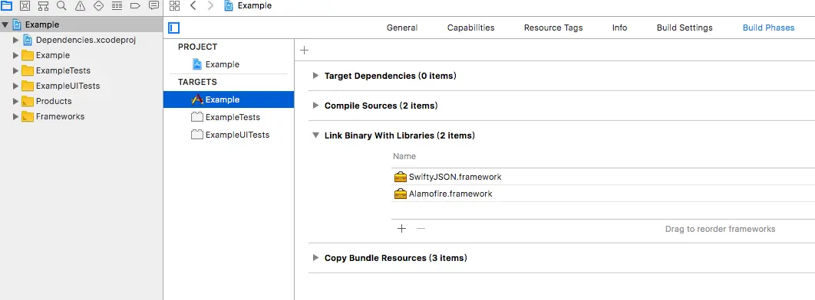Remove selected library with the minus button
This screenshot has height=300, width=815.
pos(421,229)
